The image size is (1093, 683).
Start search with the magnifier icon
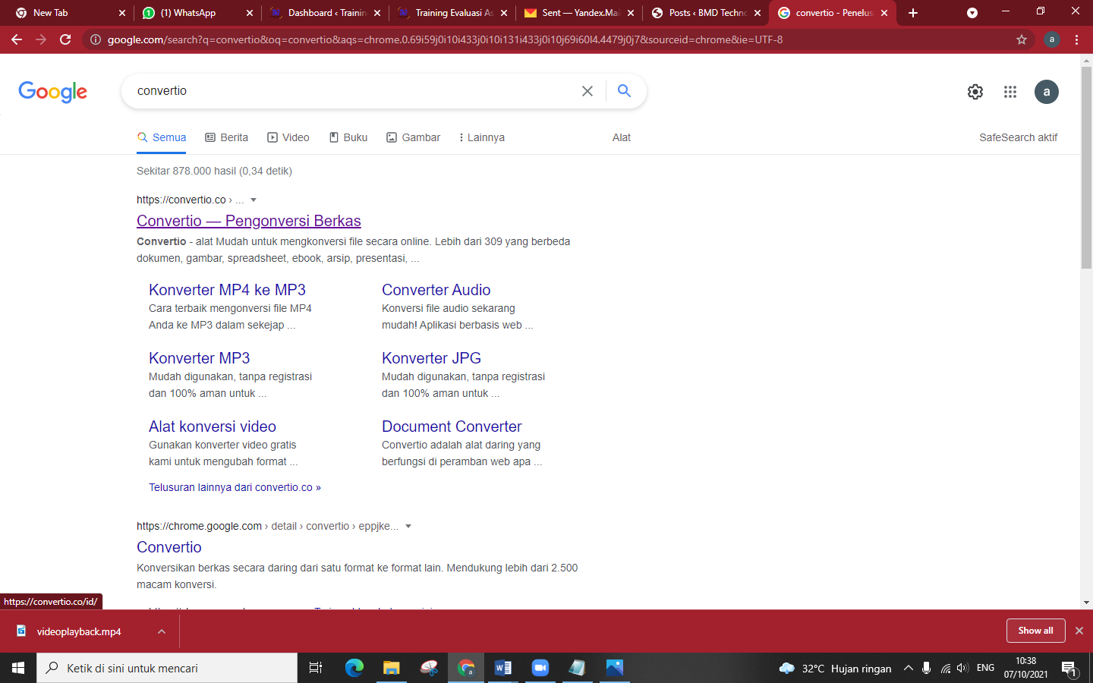(x=624, y=90)
